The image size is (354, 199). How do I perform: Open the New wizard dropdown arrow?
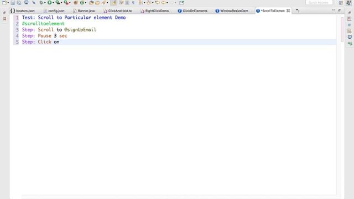click(x=8, y=3)
